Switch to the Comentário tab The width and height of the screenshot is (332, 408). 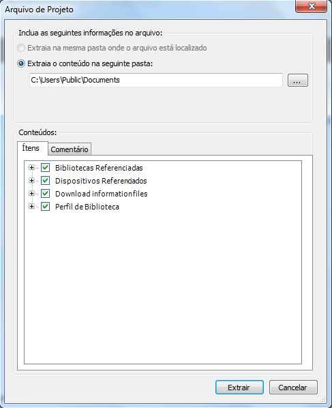point(70,149)
